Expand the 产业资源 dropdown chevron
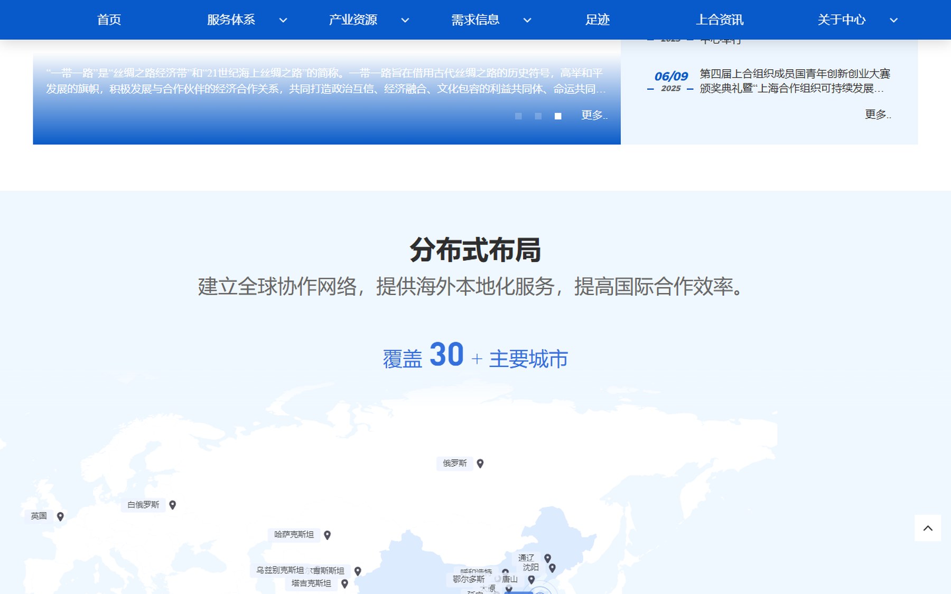The image size is (951, 594). (405, 20)
